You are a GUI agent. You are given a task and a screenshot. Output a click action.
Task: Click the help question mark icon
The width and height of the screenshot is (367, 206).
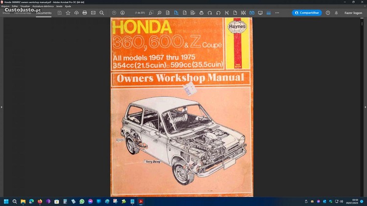tap(328, 13)
